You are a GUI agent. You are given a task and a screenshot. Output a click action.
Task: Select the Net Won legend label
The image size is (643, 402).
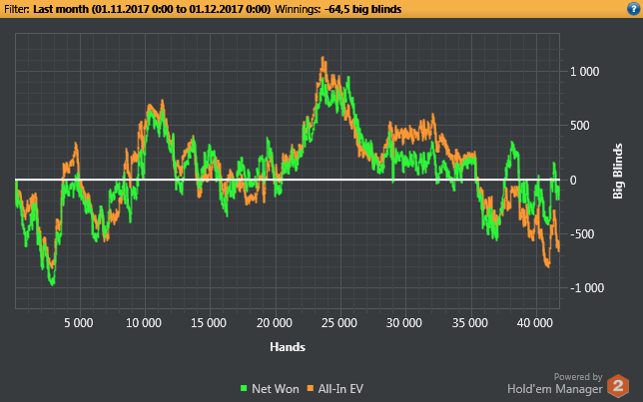pyautogui.click(x=276, y=389)
